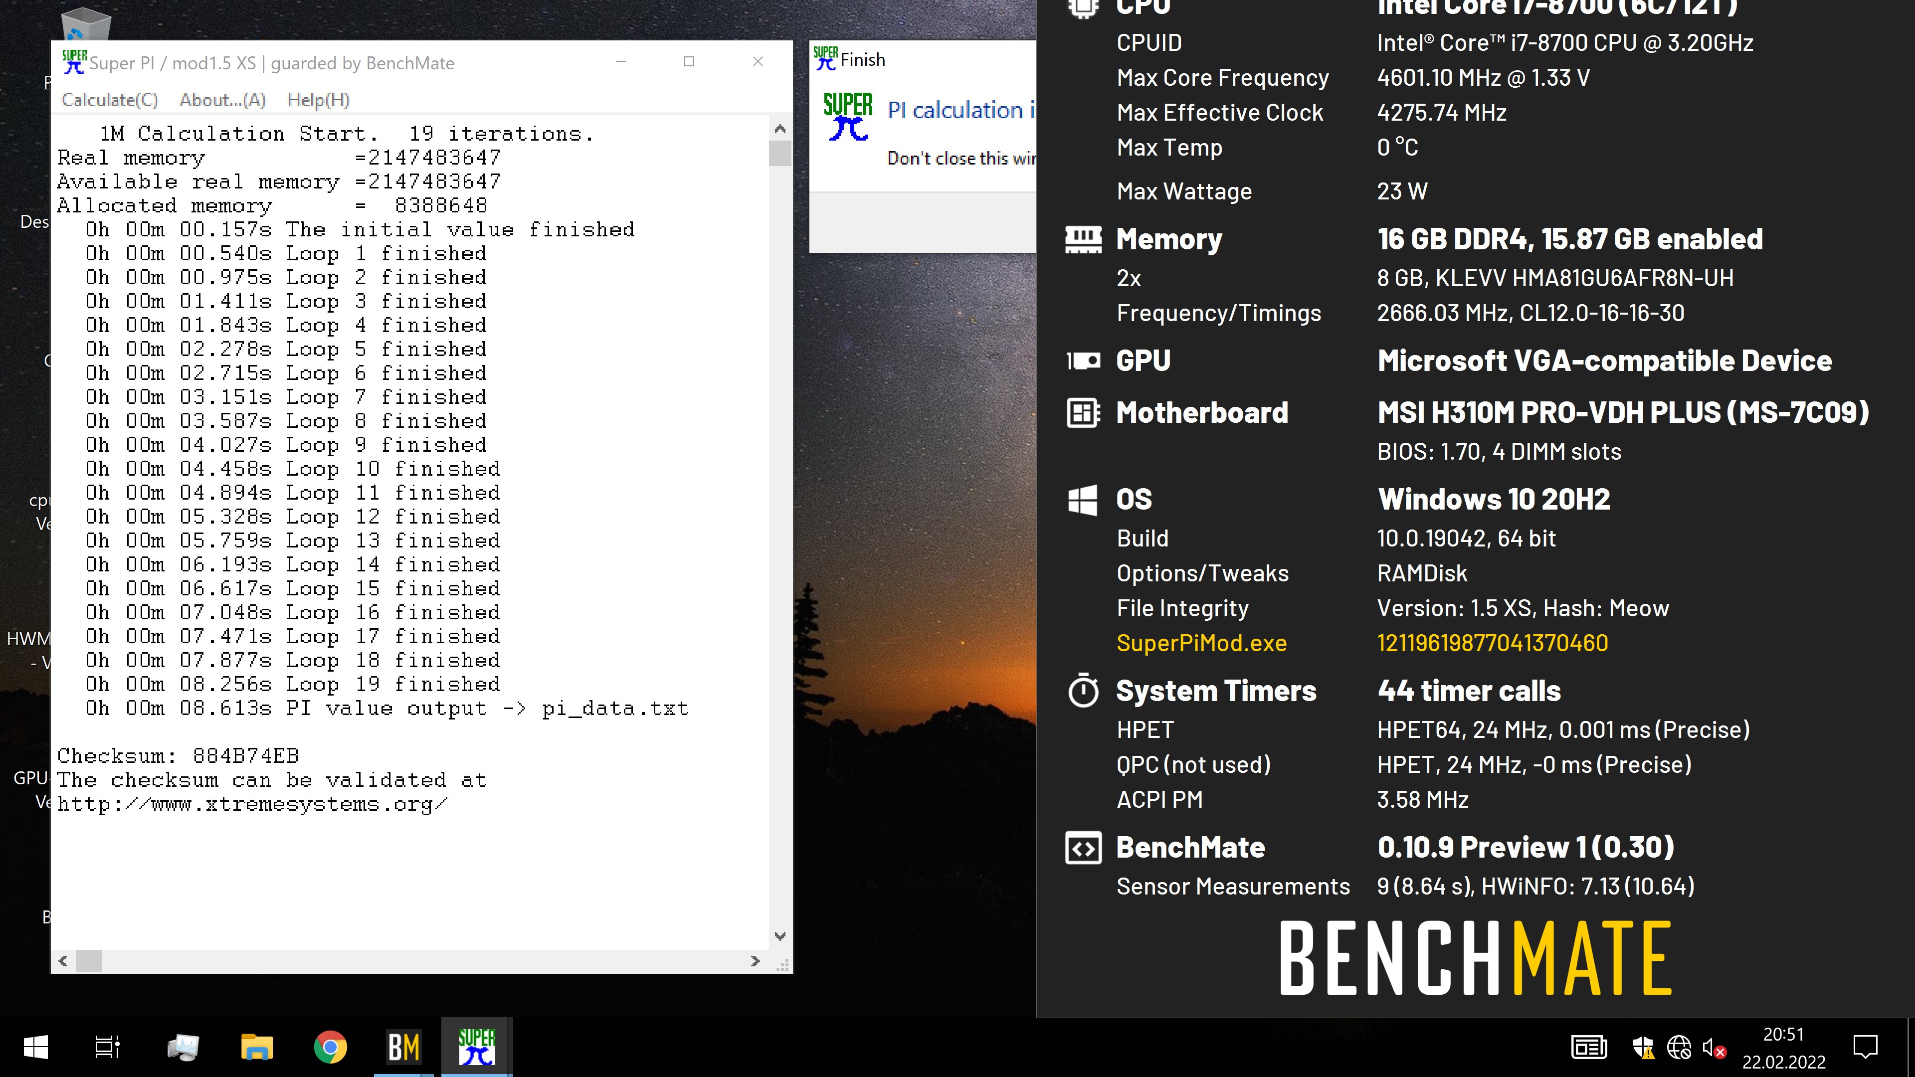
Task: Click the 'Allocated memory = 8388648' line
Action: point(272,206)
